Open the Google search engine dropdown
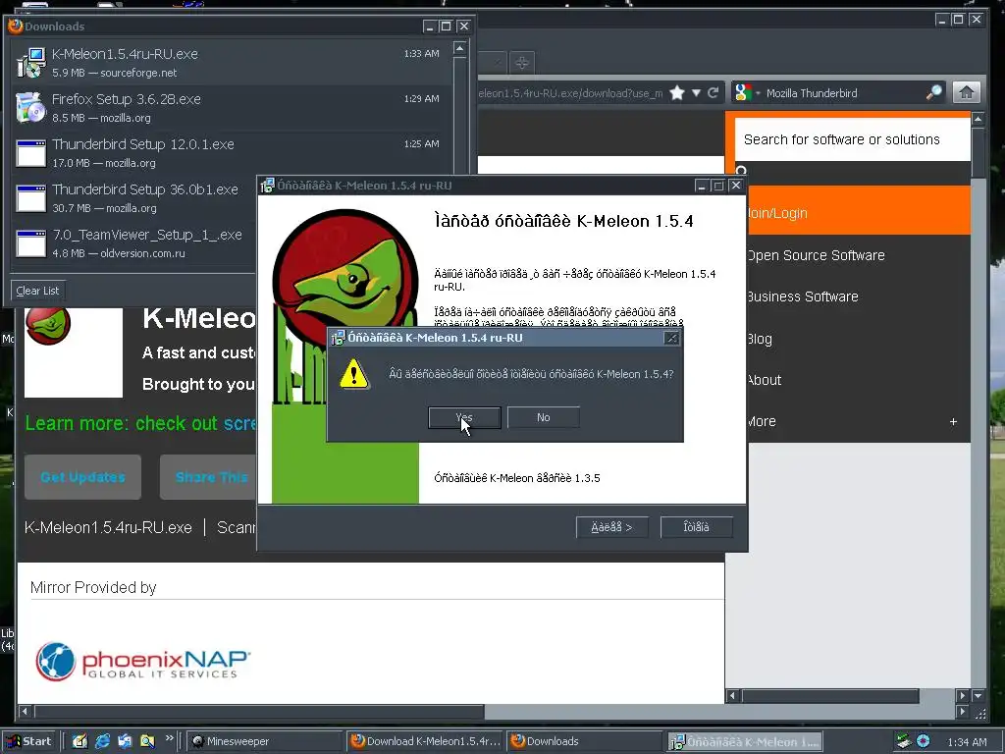1005x754 pixels. point(747,93)
